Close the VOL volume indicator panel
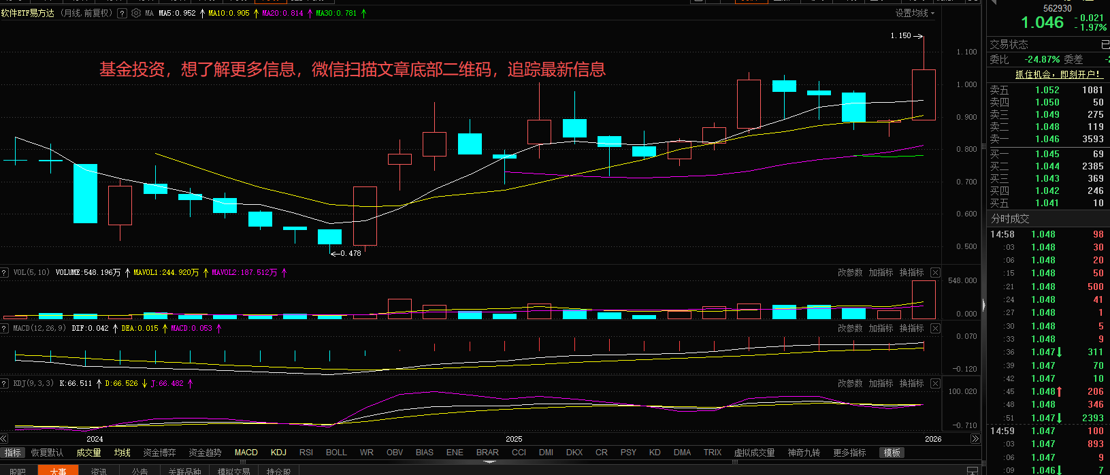Viewport: 1110px width, 475px height. pos(935,272)
